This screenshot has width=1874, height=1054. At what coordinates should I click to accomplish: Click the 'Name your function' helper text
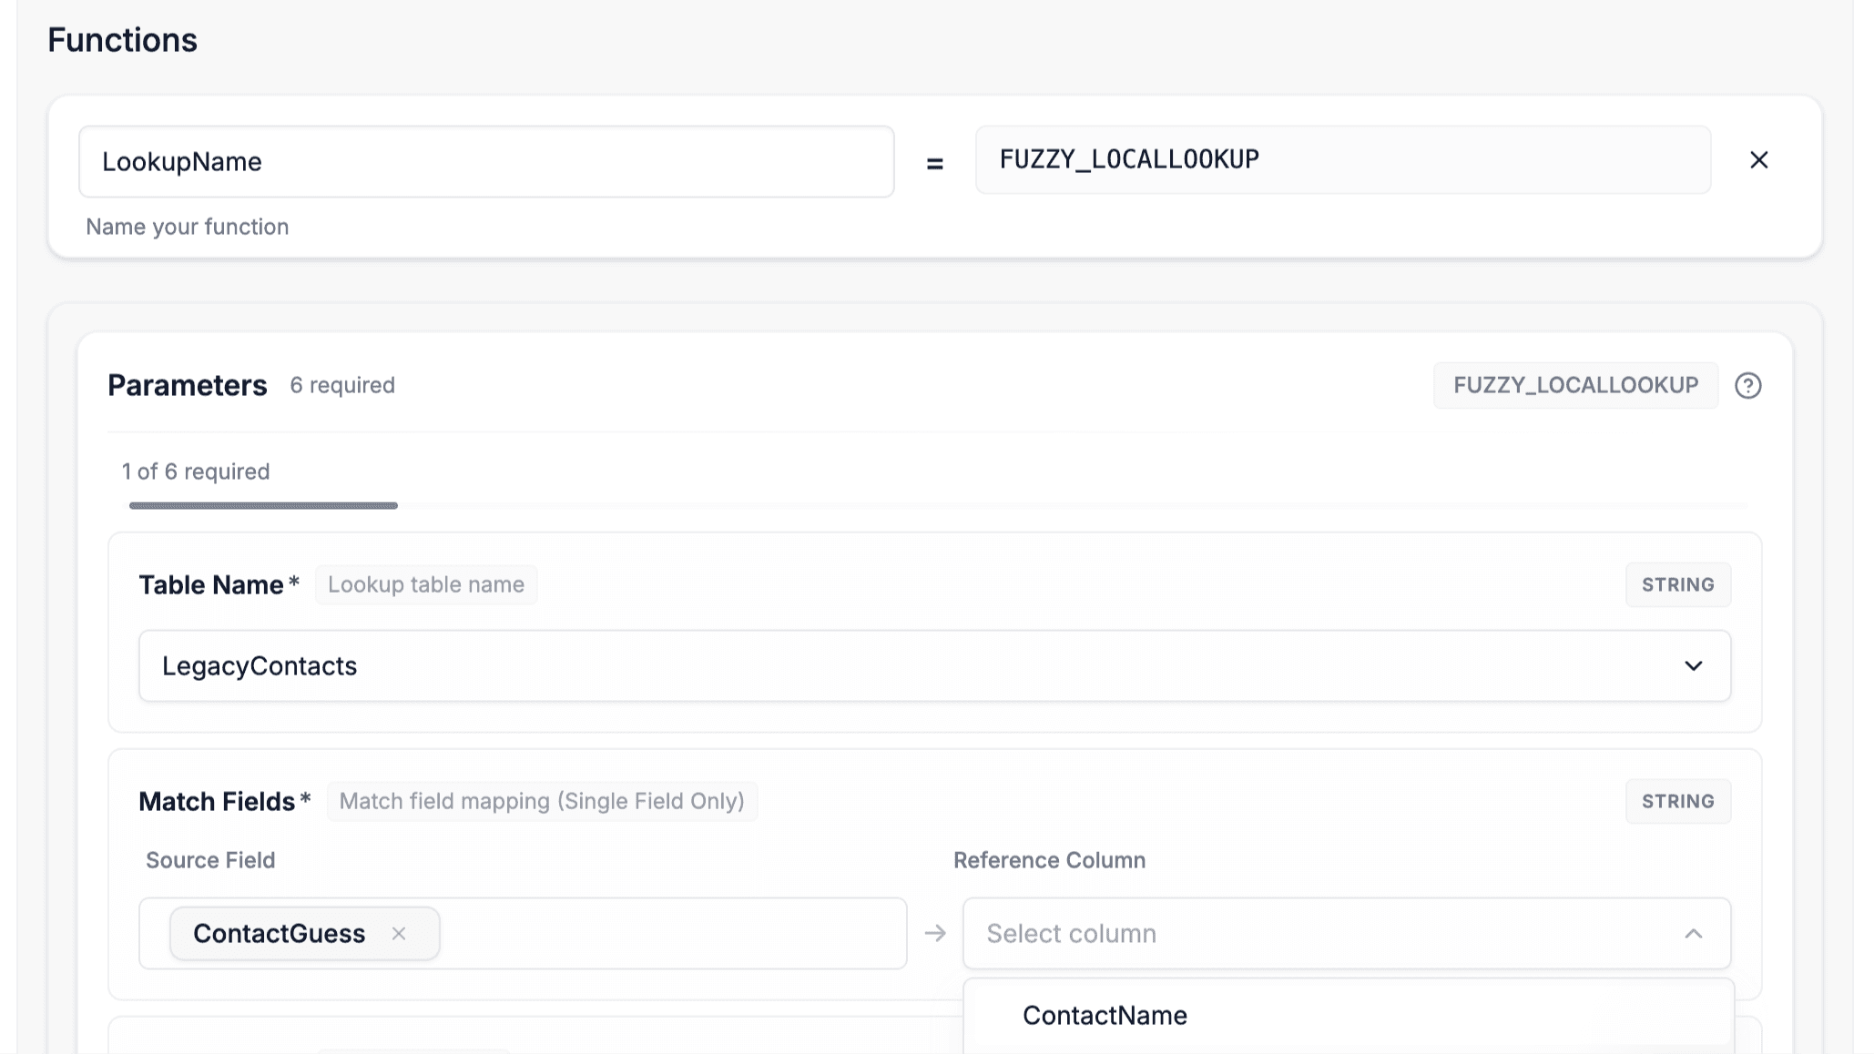187,227
